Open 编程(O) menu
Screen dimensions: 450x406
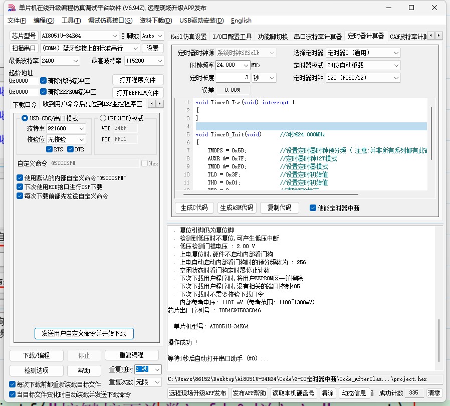coord(44,21)
